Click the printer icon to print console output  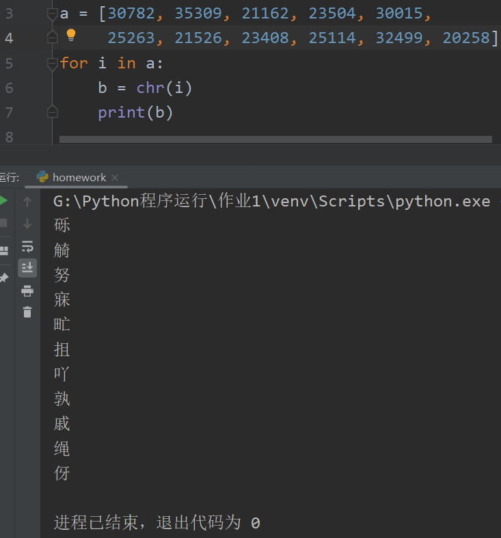[x=27, y=291]
